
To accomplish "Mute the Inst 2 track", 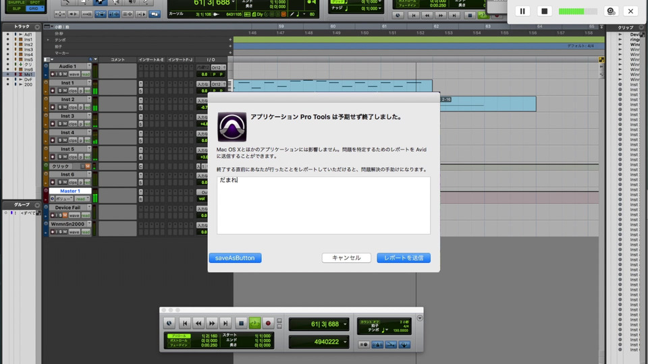I will (x=65, y=107).
